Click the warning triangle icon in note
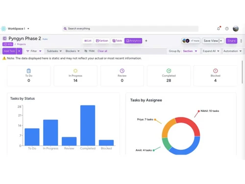This screenshot has height=184, width=245. tap(4, 58)
